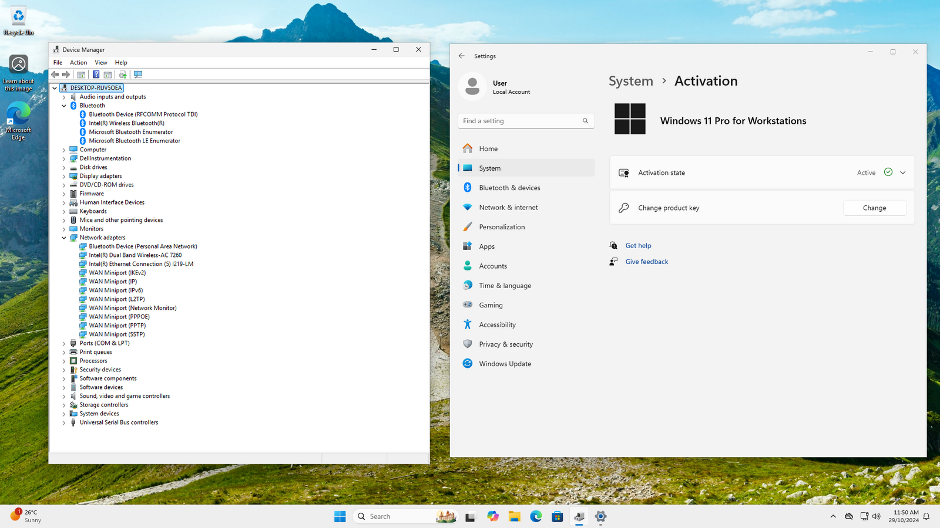Open Gaming settings page
The height and width of the screenshot is (528, 940).
[526, 305]
